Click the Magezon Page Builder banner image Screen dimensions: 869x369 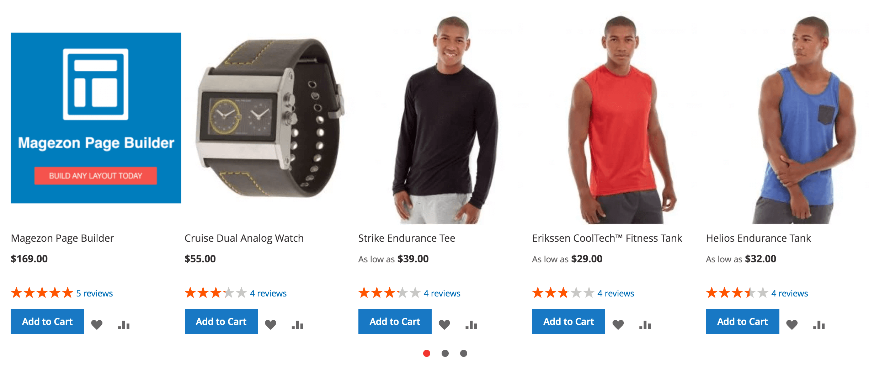(x=96, y=118)
